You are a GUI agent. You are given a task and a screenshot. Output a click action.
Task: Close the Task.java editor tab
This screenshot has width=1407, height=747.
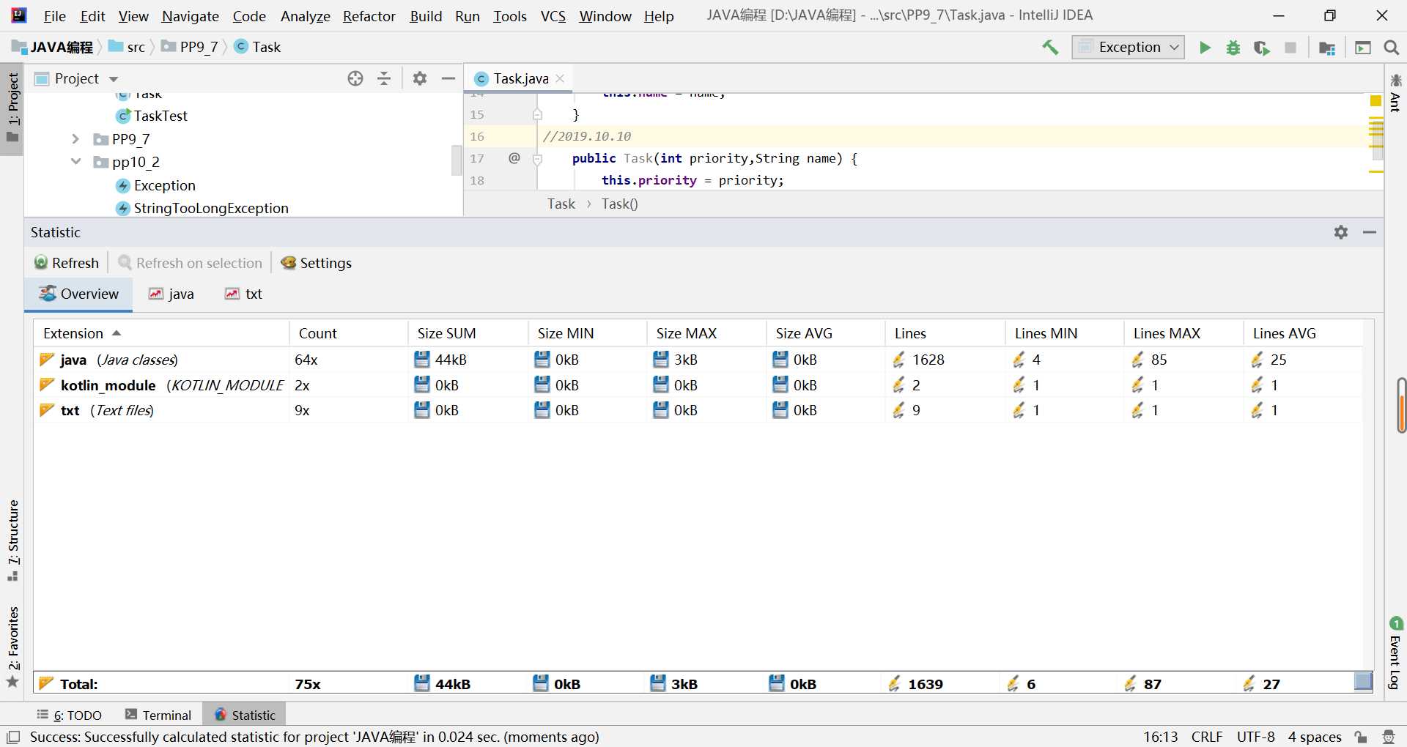pos(560,78)
